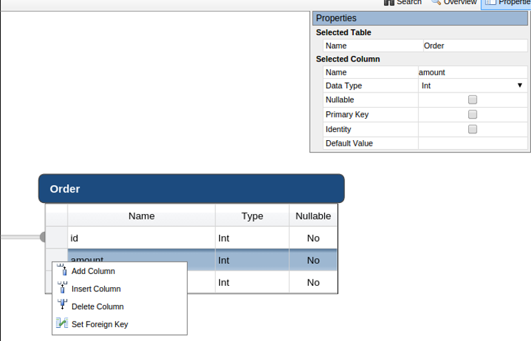Click the Delete Column icon in context menu
531x341 pixels.
pyautogui.click(x=62, y=304)
